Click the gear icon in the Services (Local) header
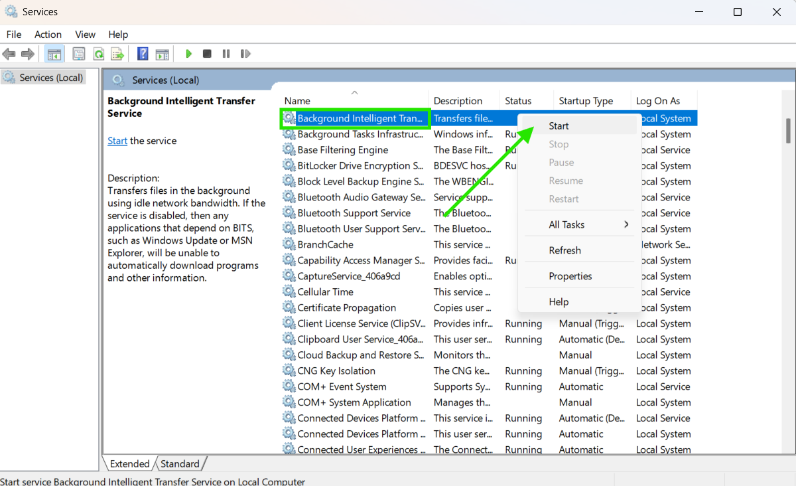Image resolution: width=796 pixels, height=486 pixels. 119,80
